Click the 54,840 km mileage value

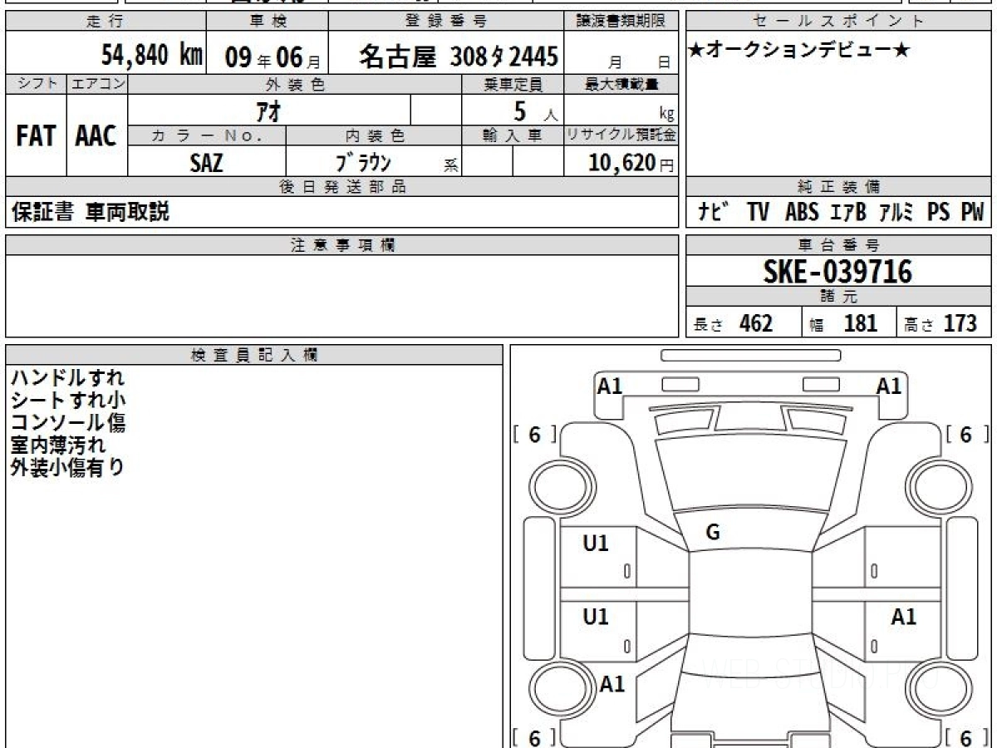(x=152, y=57)
